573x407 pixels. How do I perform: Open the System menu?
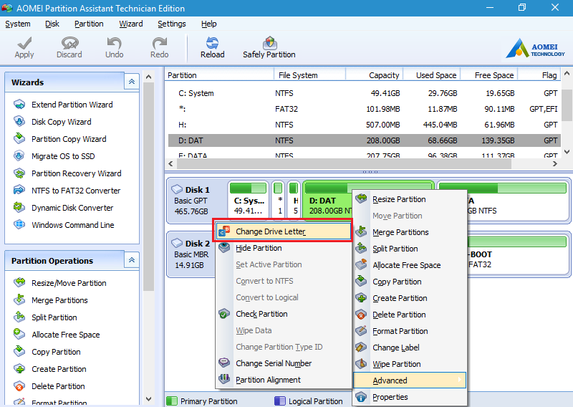17,24
